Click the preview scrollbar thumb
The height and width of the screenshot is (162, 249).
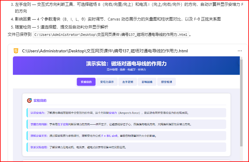tap(241, 103)
